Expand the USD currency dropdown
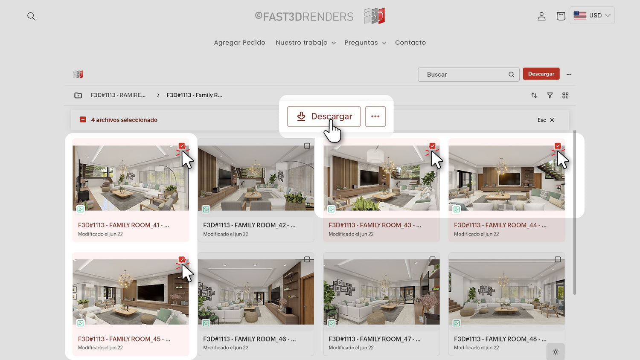Image resolution: width=640 pixels, height=360 pixels. pos(592,15)
